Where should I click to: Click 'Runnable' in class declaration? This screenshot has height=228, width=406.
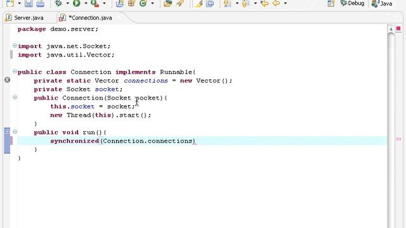(176, 72)
